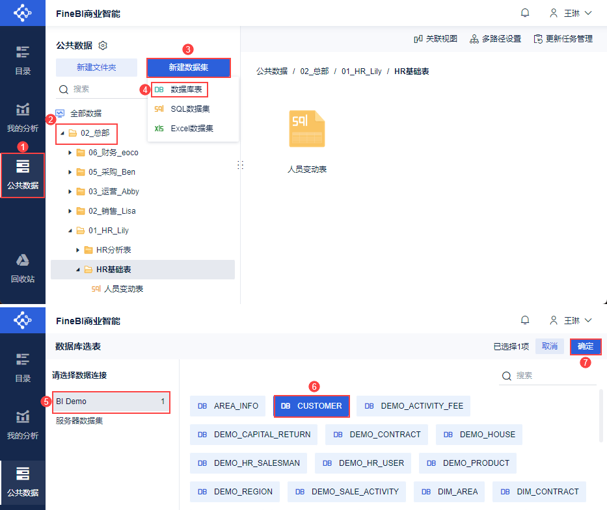Open 目录 in the top sidebar
The height and width of the screenshot is (510, 607).
[23, 60]
